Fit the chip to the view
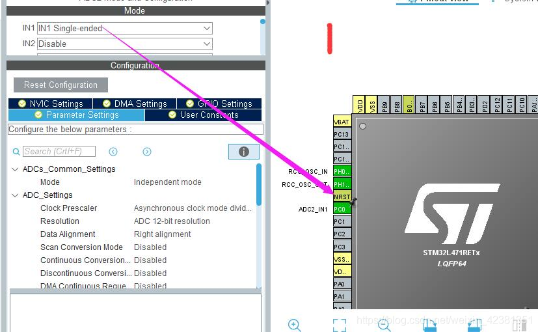The height and width of the screenshot is (332, 538). (x=340, y=325)
